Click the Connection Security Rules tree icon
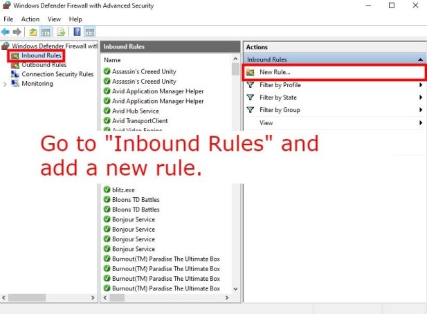The image size is (427, 314). pyautogui.click(x=15, y=74)
